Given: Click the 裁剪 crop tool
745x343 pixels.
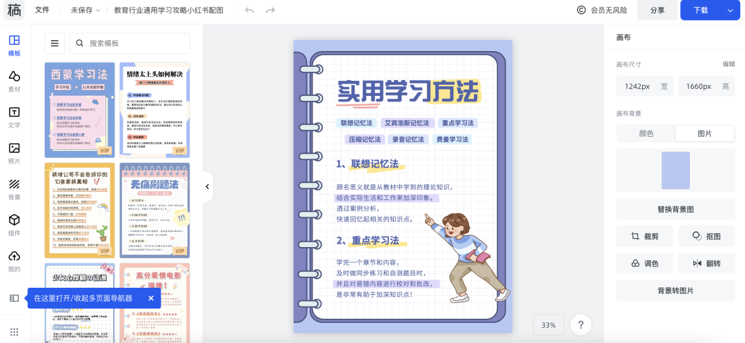Looking at the screenshot, I should [x=645, y=236].
